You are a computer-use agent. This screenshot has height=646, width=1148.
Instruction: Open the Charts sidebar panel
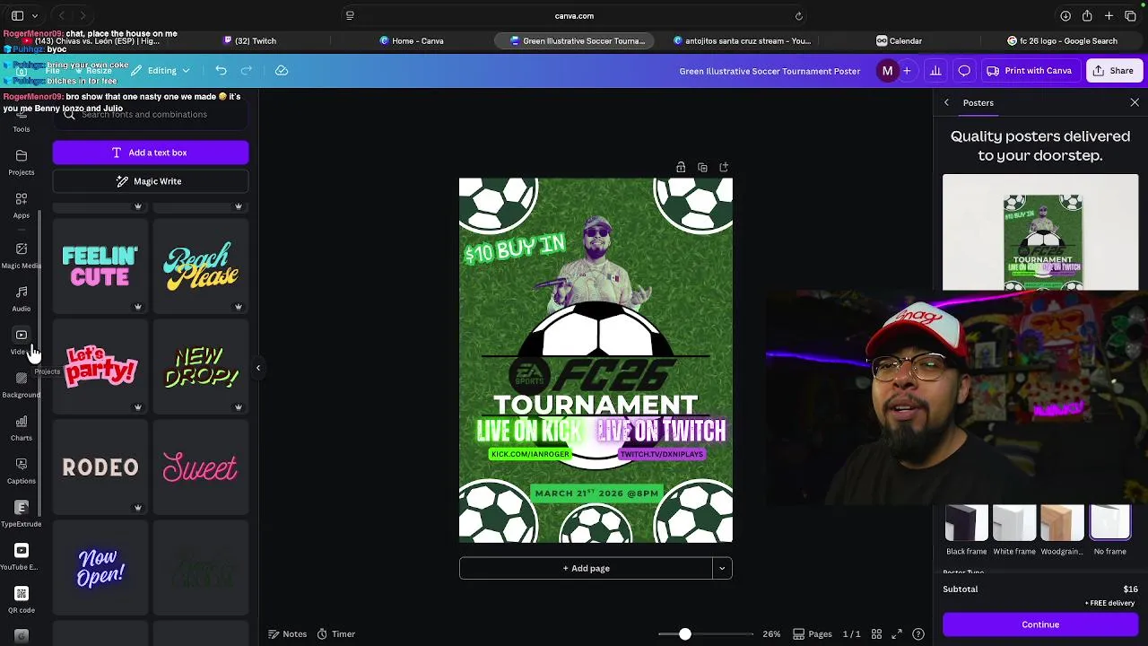(21, 428)
